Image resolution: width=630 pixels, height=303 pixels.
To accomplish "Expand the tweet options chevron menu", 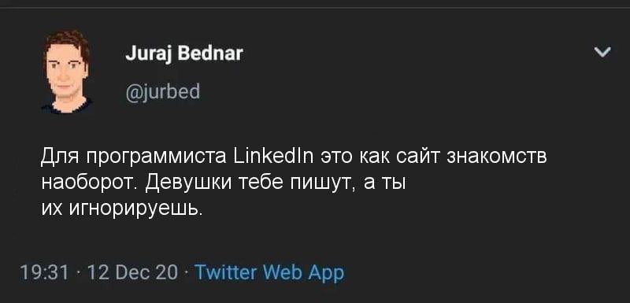I will point(602,51).
